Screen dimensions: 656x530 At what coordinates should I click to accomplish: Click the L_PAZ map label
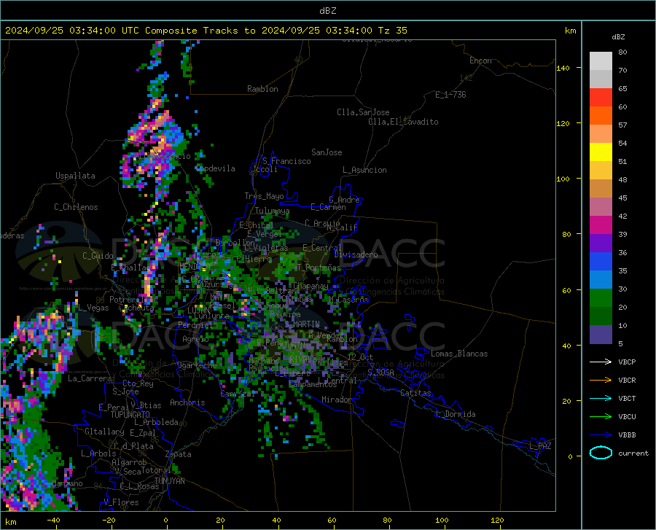click(540, 446)
